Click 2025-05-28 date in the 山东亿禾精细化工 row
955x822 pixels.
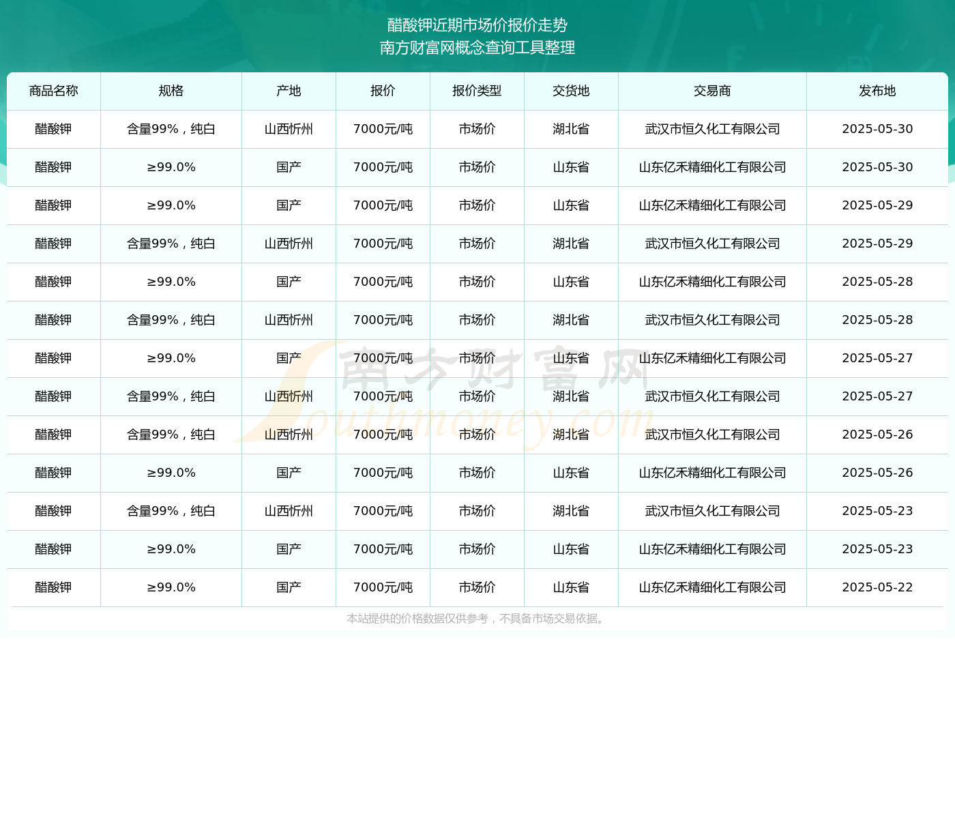pos(878,282)
